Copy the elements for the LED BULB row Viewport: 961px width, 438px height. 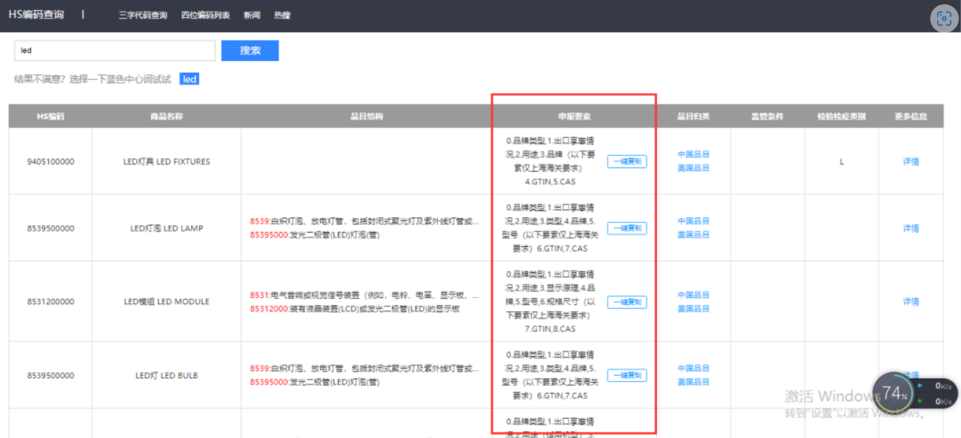pos(627,376)
